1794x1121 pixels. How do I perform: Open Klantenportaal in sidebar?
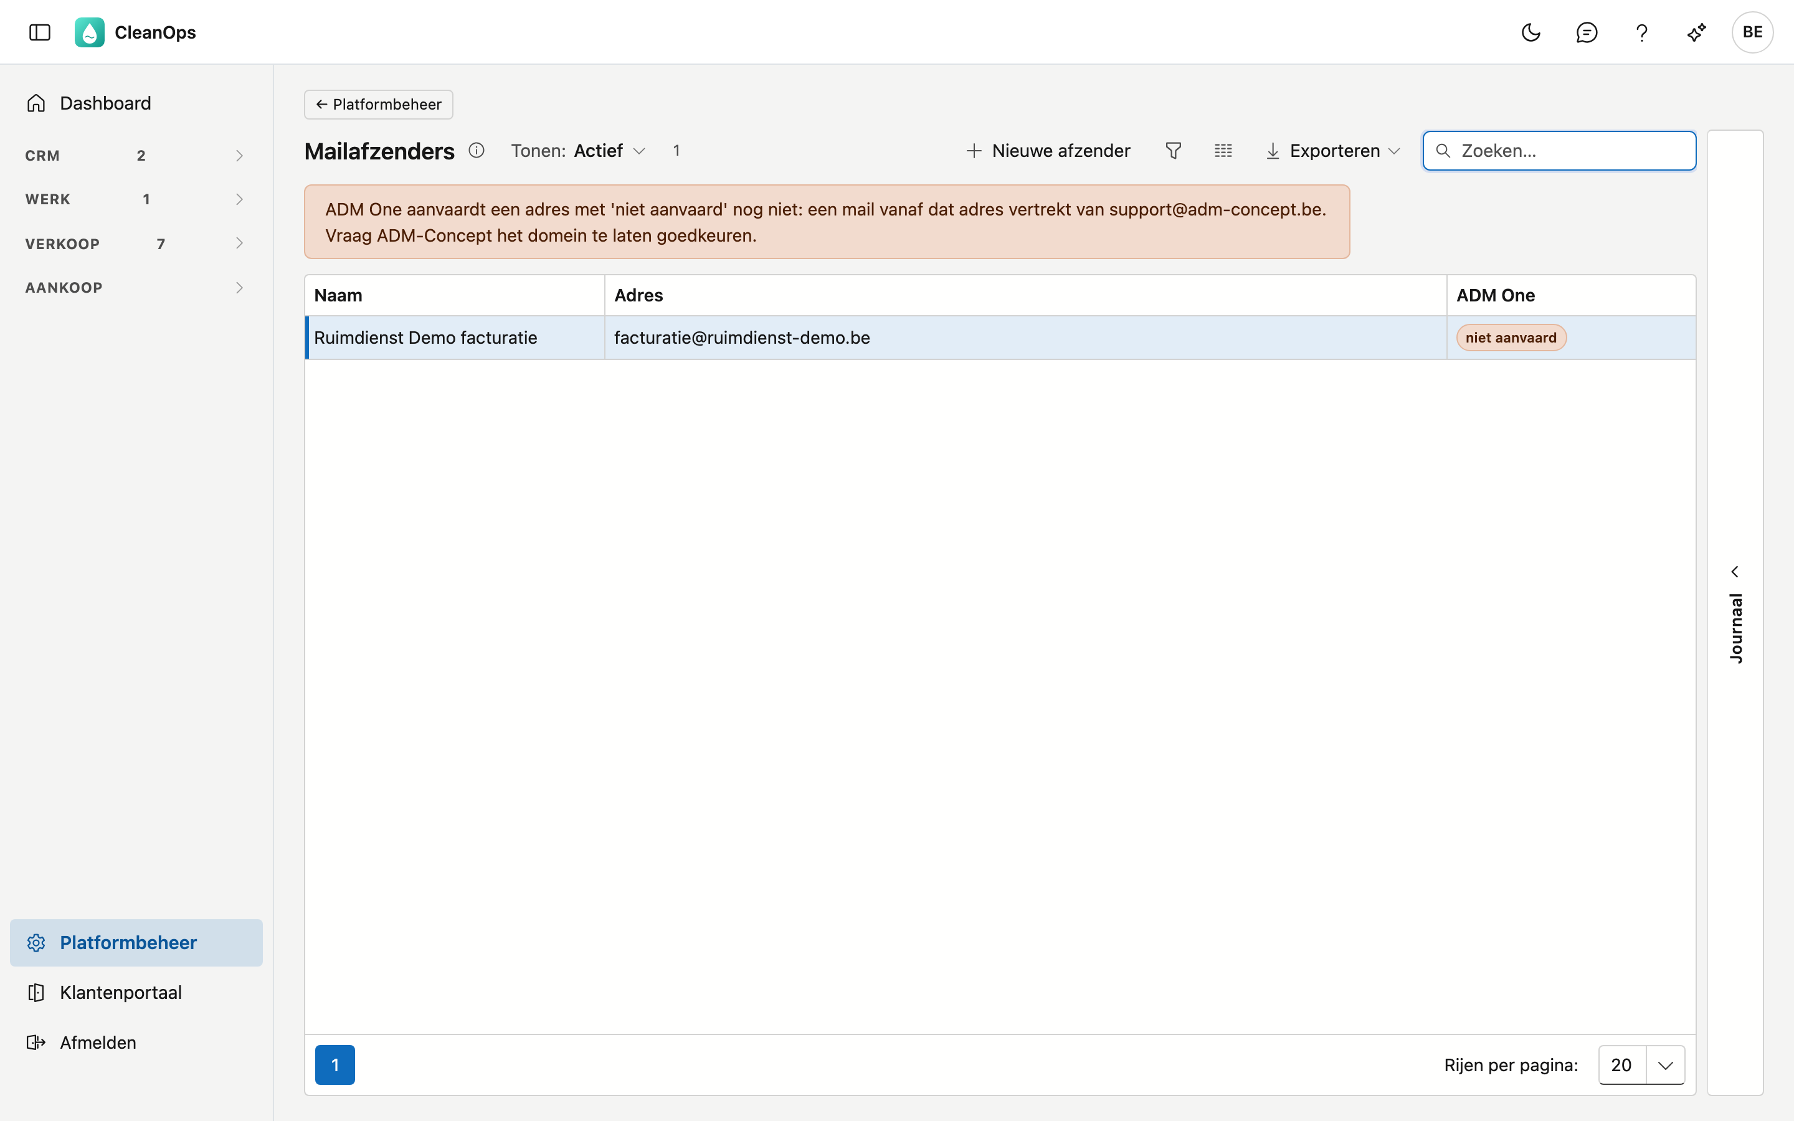pyautogui.click(x=136, y=992)
